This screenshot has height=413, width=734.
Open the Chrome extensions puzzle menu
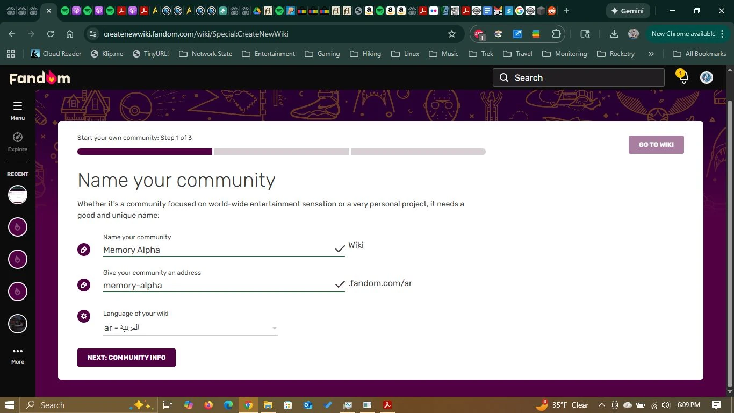[x=556, y=34]
